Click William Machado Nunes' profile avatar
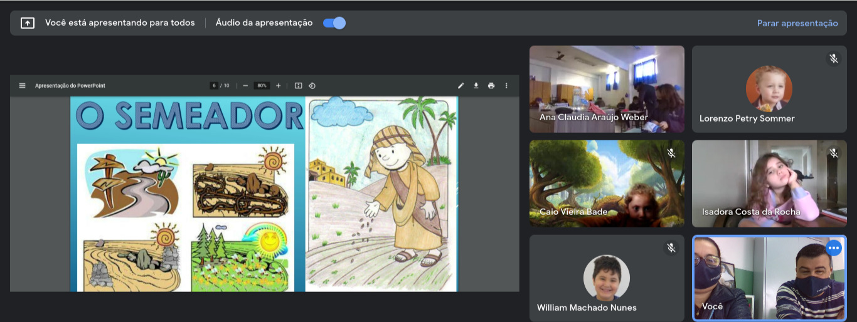This screenshot has width=857, height=322. 606,277
